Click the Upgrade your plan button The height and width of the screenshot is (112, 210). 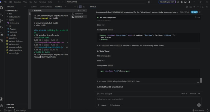(167, 2)
